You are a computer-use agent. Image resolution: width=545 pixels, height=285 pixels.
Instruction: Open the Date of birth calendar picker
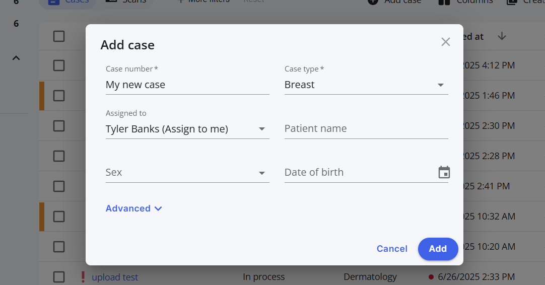click(x=444, y=172)
